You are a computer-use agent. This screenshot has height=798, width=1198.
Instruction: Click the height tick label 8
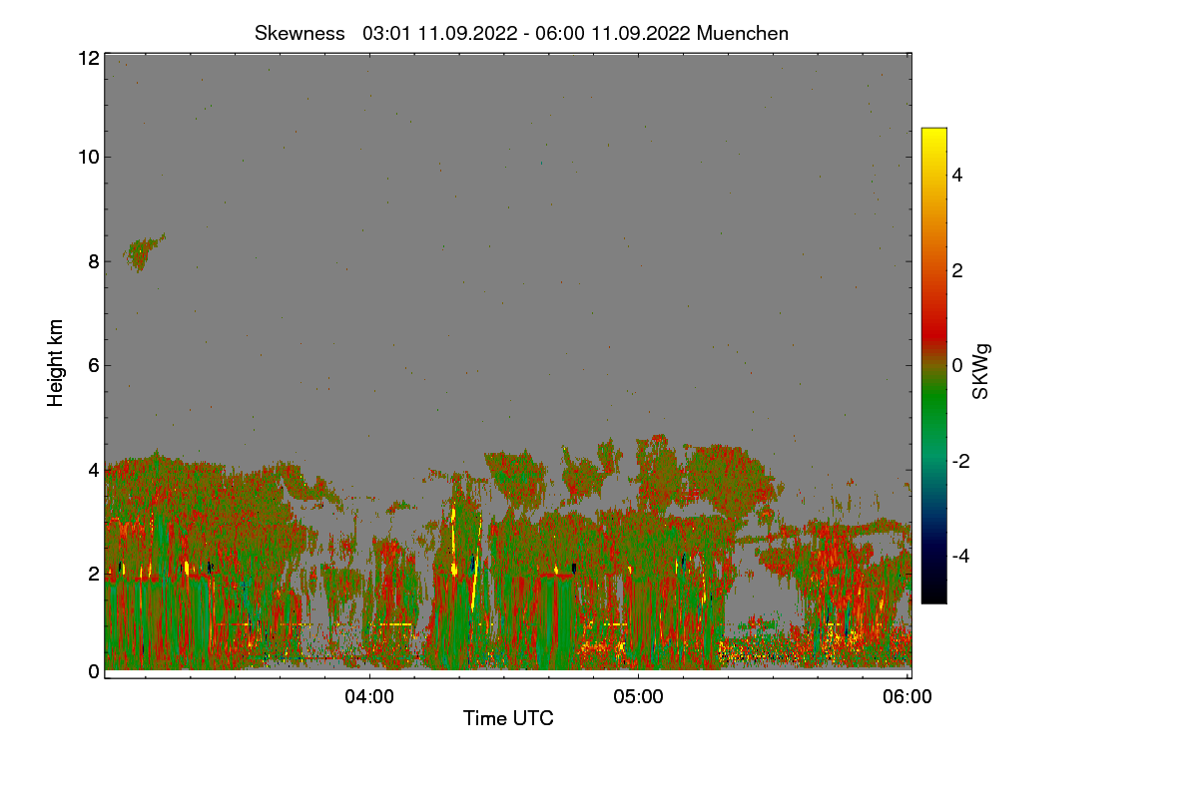pos(93,261)
